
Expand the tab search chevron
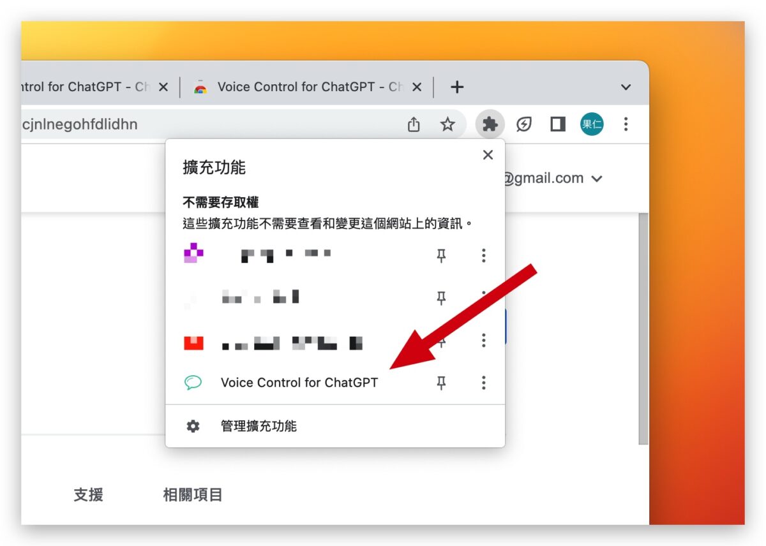(x=626, y=87)
